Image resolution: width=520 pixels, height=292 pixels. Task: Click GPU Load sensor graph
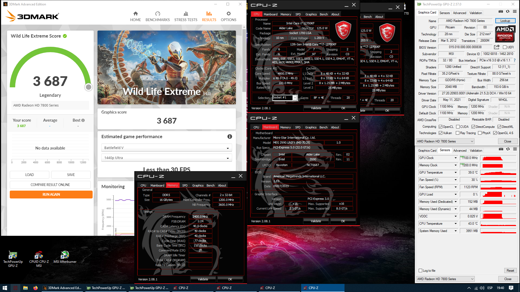pos(498,194)
